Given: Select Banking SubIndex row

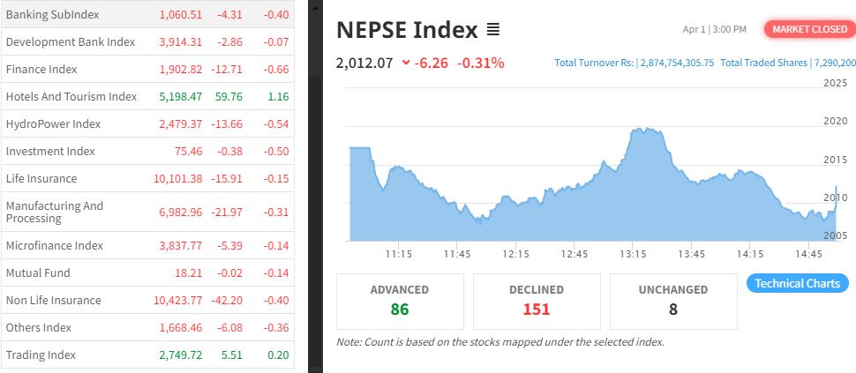Looking at the screenshot, I should click(52, 15).
